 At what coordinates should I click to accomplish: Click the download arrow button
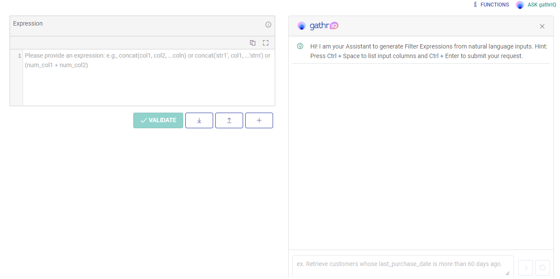pos(199,120)
